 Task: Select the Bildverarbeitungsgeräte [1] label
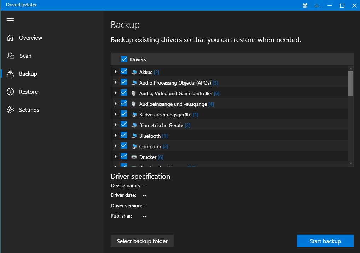pyautogui.click(x=169, y=115)
